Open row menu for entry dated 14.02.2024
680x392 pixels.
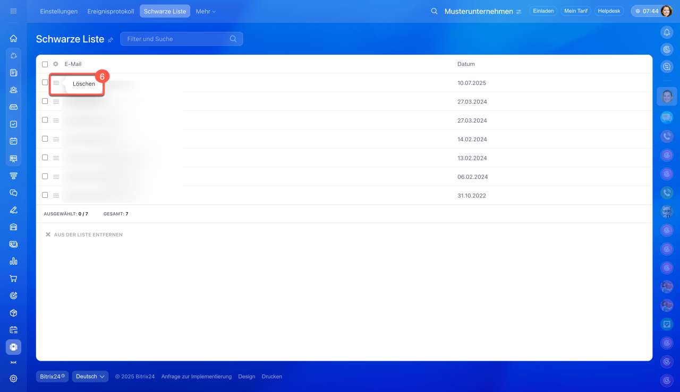tap(56, 140)
